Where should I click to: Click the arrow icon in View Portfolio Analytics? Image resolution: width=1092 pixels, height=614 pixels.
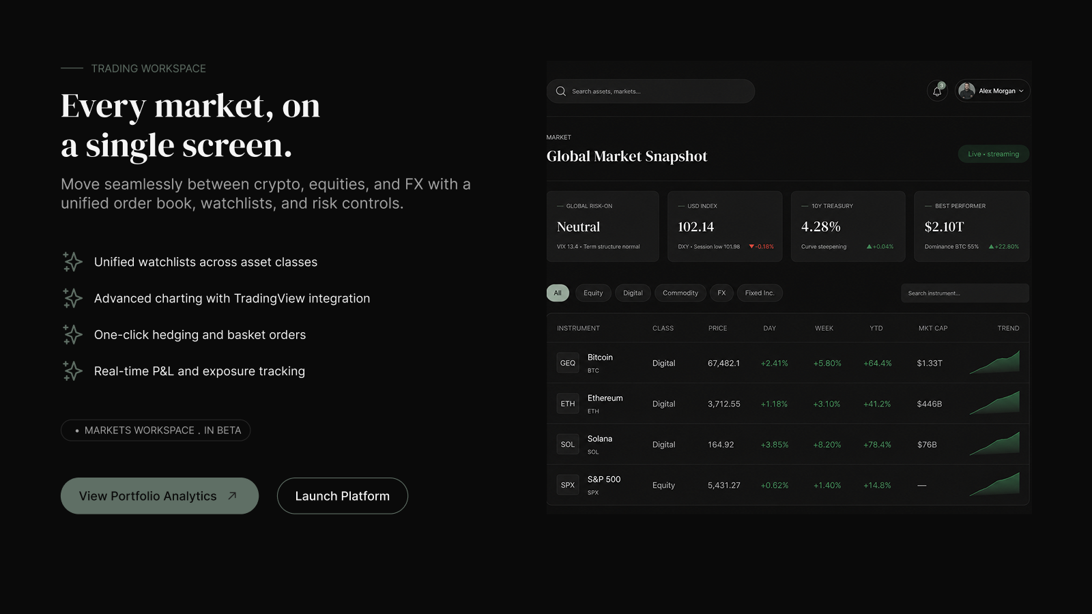tap(232, 496)
